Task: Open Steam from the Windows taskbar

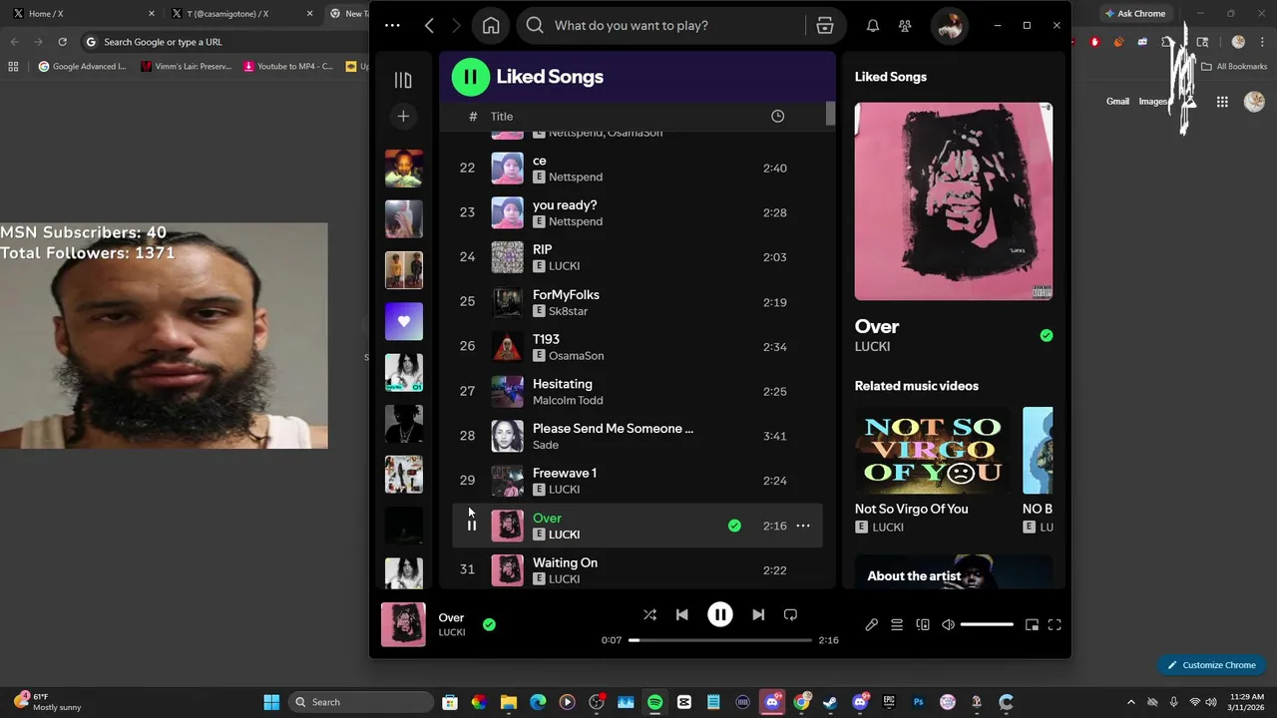Action: coord(830,702)
